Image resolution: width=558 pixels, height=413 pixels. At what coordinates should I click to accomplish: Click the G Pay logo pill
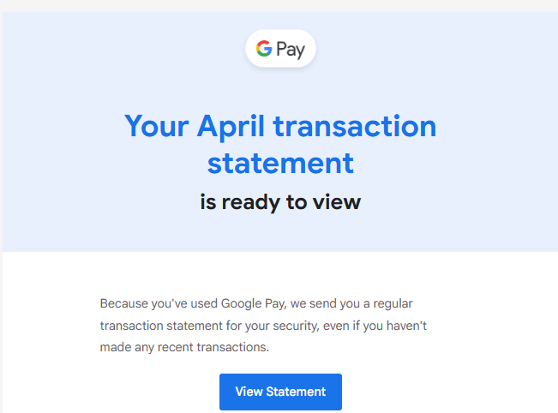click(x=280, y=48)
